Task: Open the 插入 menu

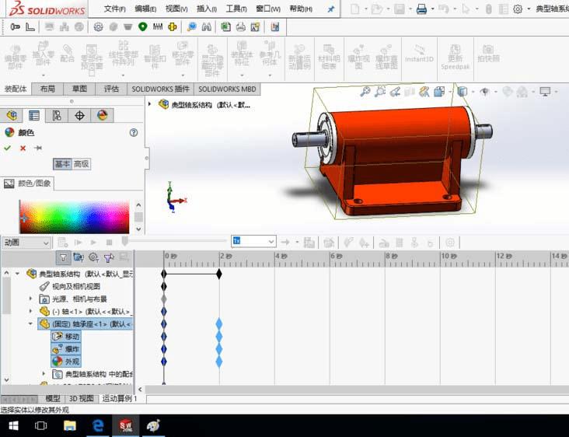Action: point(208,9)
